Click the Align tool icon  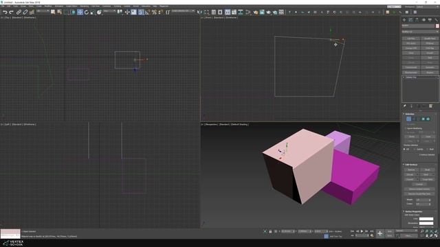206,12
